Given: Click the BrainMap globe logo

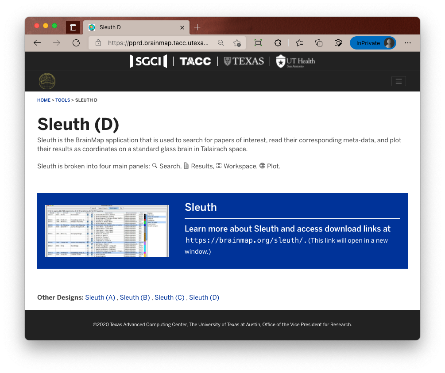Looking at the screenshot, I should (x=47, y=81).
